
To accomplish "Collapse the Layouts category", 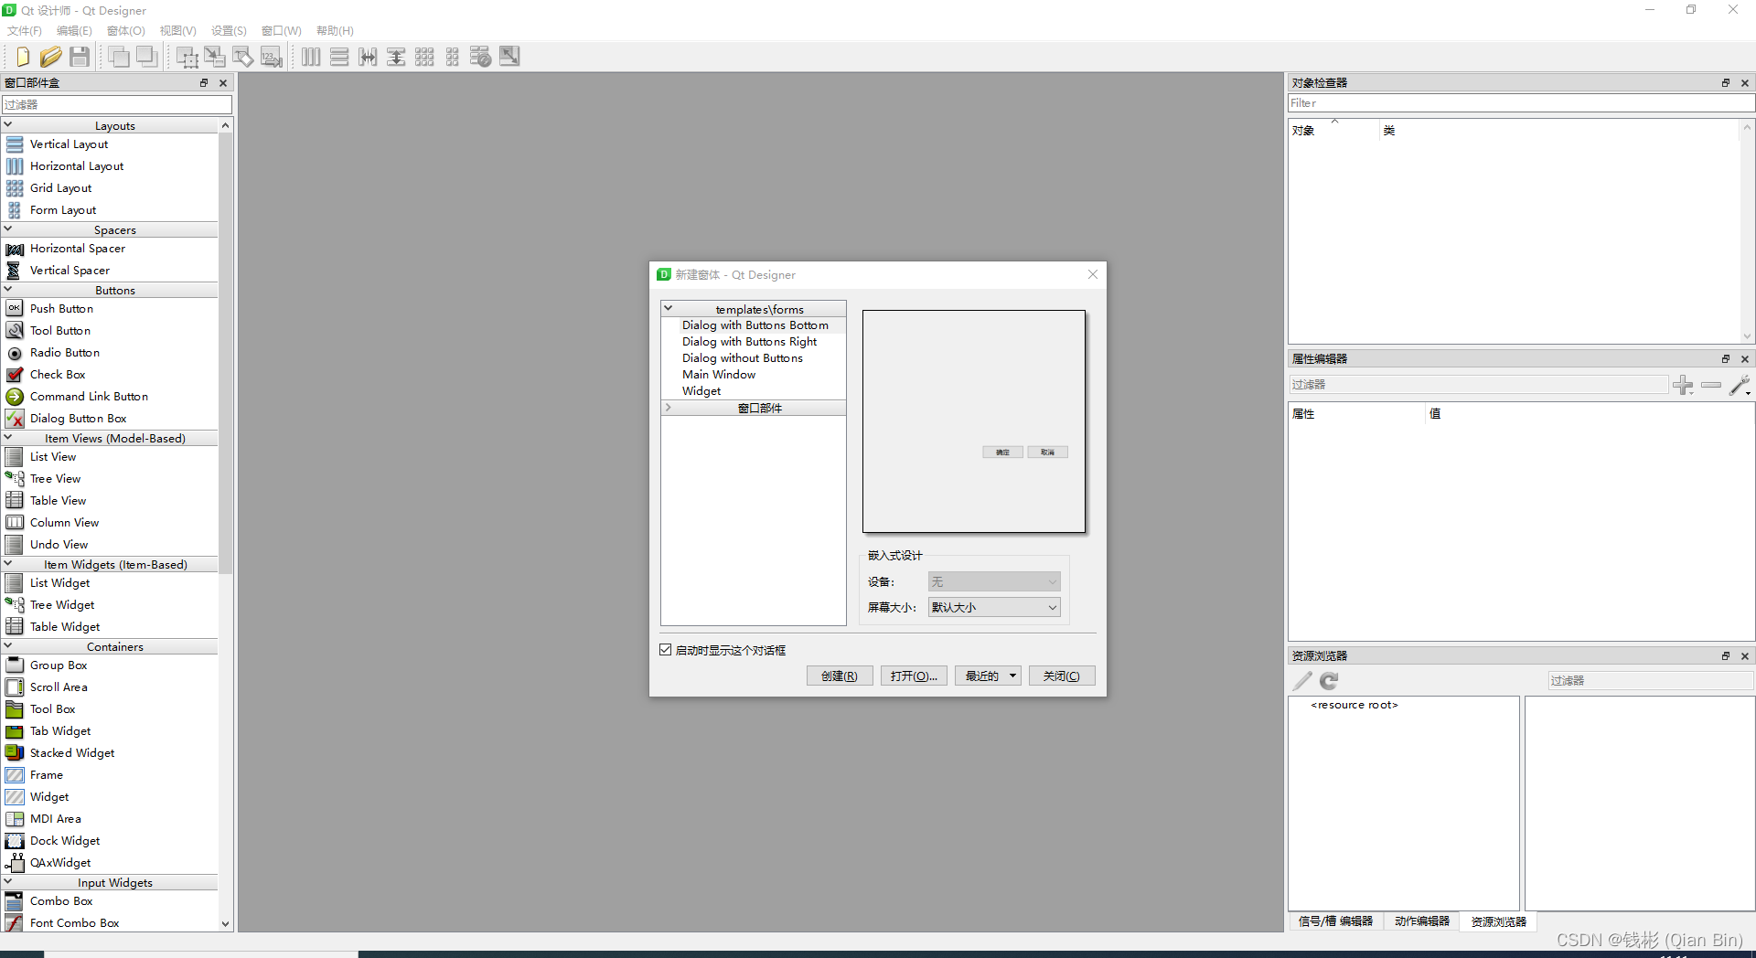I will (x=8, y=125).
